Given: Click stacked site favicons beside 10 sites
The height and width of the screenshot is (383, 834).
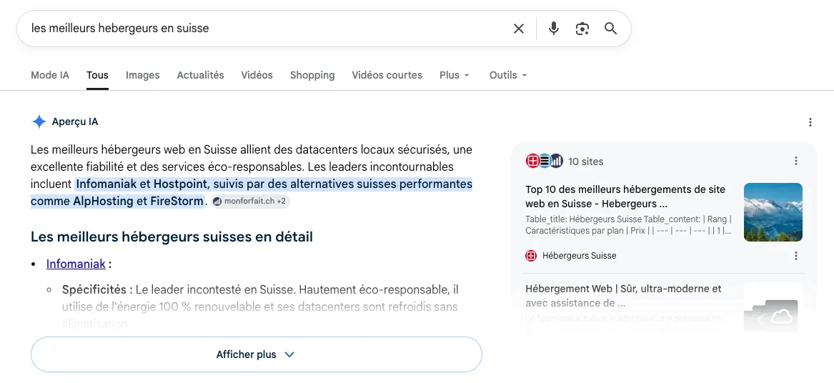Looking at the screenshot, I should click(x=544, y=161).
